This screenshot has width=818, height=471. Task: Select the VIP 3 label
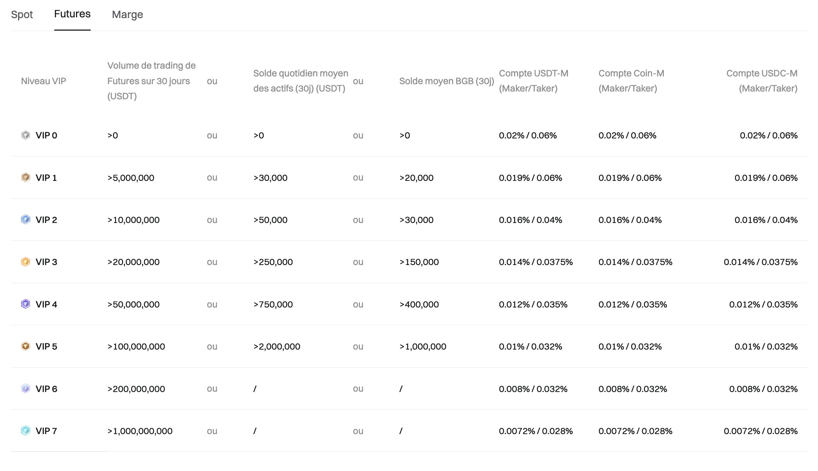click(46, 262)
